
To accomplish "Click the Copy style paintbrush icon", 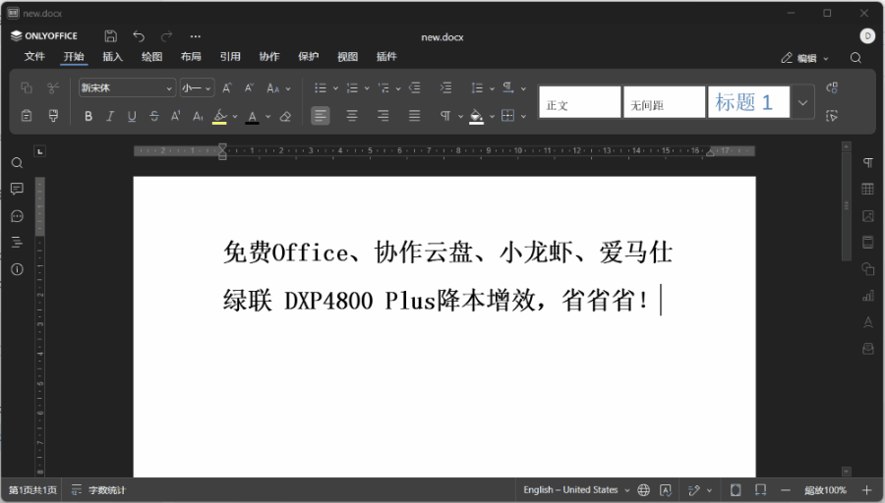I will [53, 116].
